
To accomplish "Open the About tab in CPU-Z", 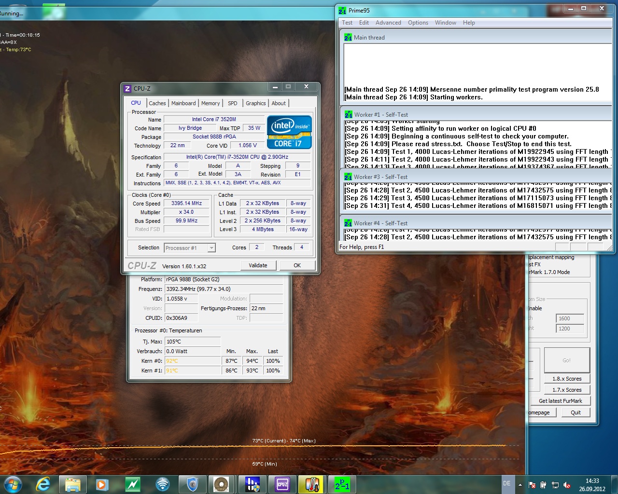I will [x=279, y=103].
